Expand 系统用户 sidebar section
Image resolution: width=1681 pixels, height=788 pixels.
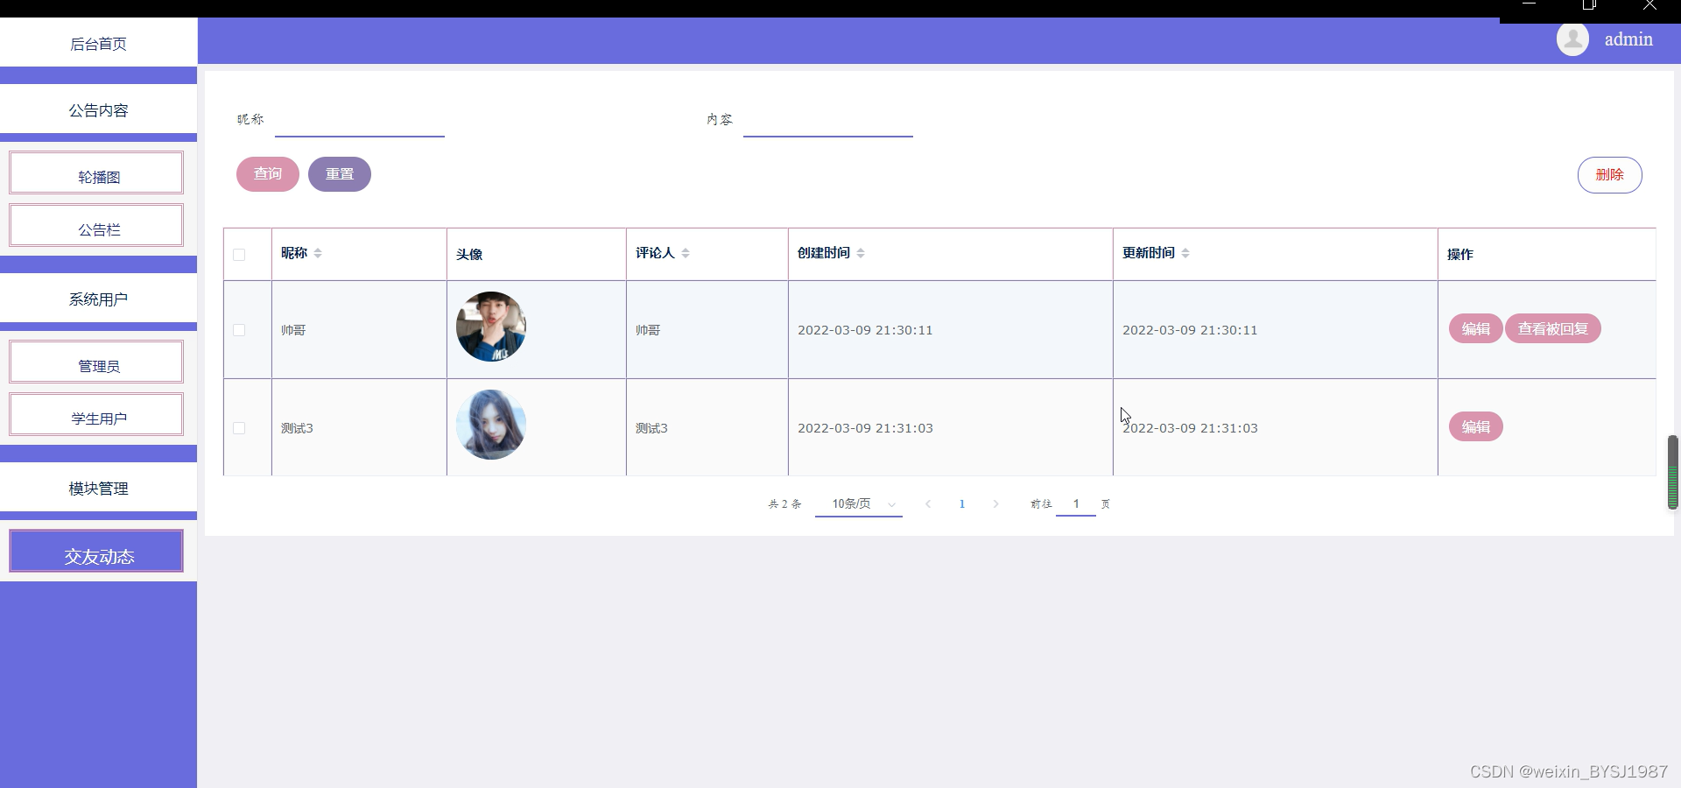(x=98, y=299)
